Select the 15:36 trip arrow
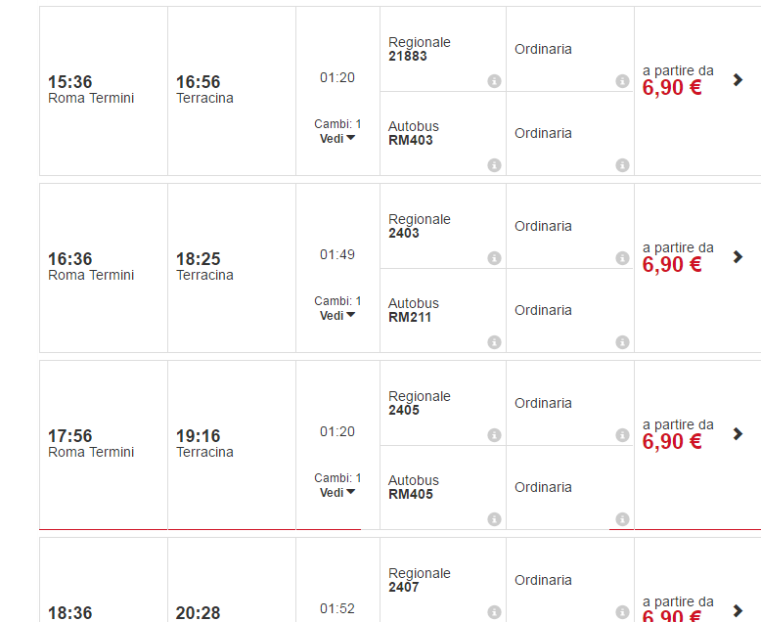 click(739, 80)
